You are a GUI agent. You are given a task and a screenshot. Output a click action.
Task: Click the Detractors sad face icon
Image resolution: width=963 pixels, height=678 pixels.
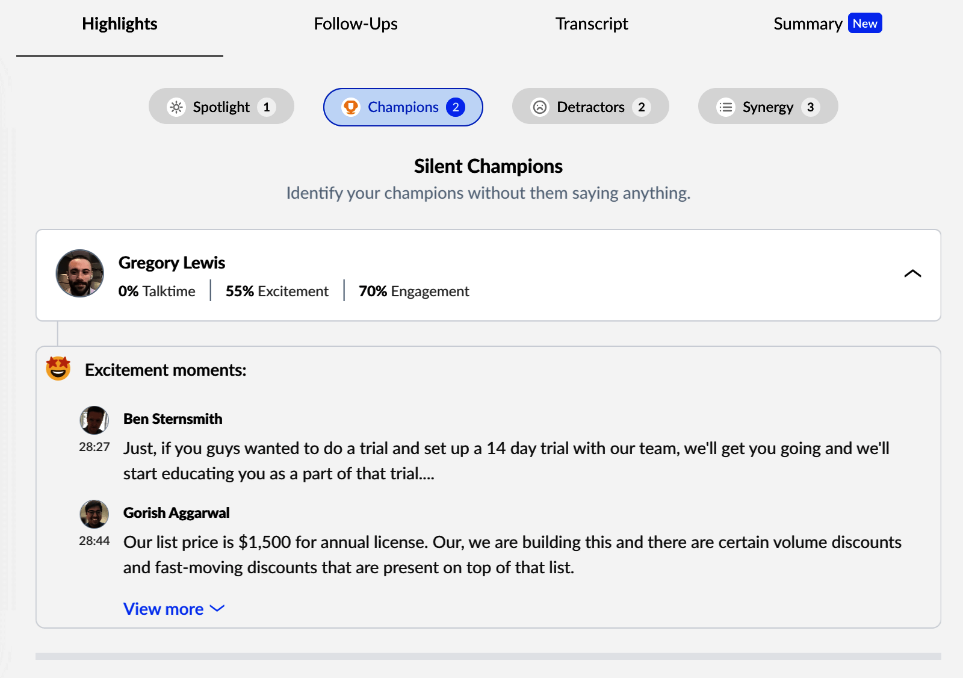click(540, 107)
